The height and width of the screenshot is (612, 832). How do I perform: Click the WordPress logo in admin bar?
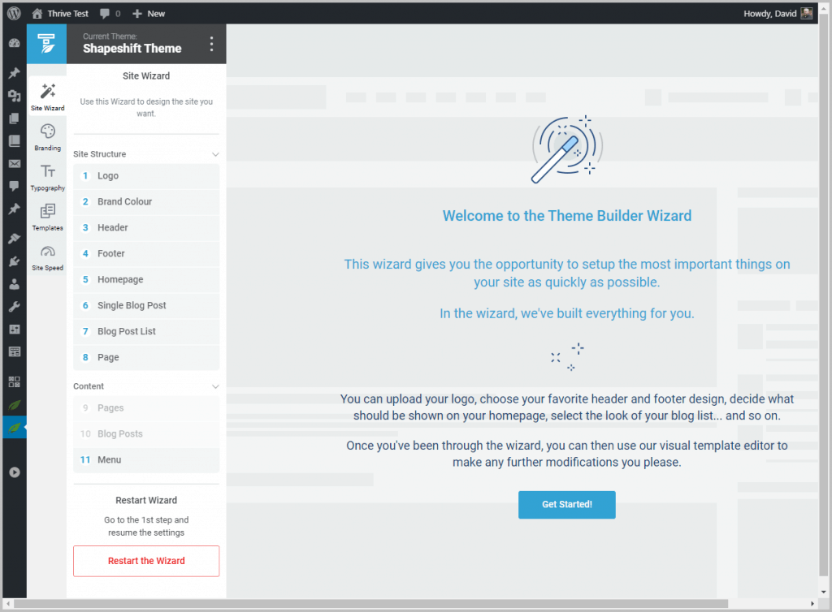click(14, 14)
